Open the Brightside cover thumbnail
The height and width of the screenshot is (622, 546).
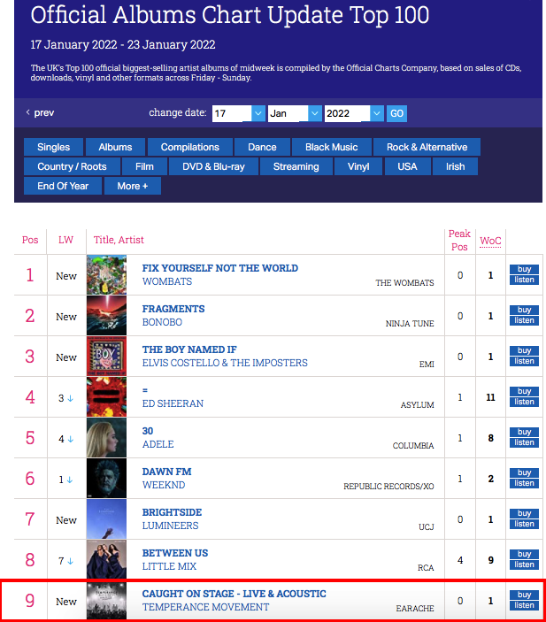(x=106, y=519)
